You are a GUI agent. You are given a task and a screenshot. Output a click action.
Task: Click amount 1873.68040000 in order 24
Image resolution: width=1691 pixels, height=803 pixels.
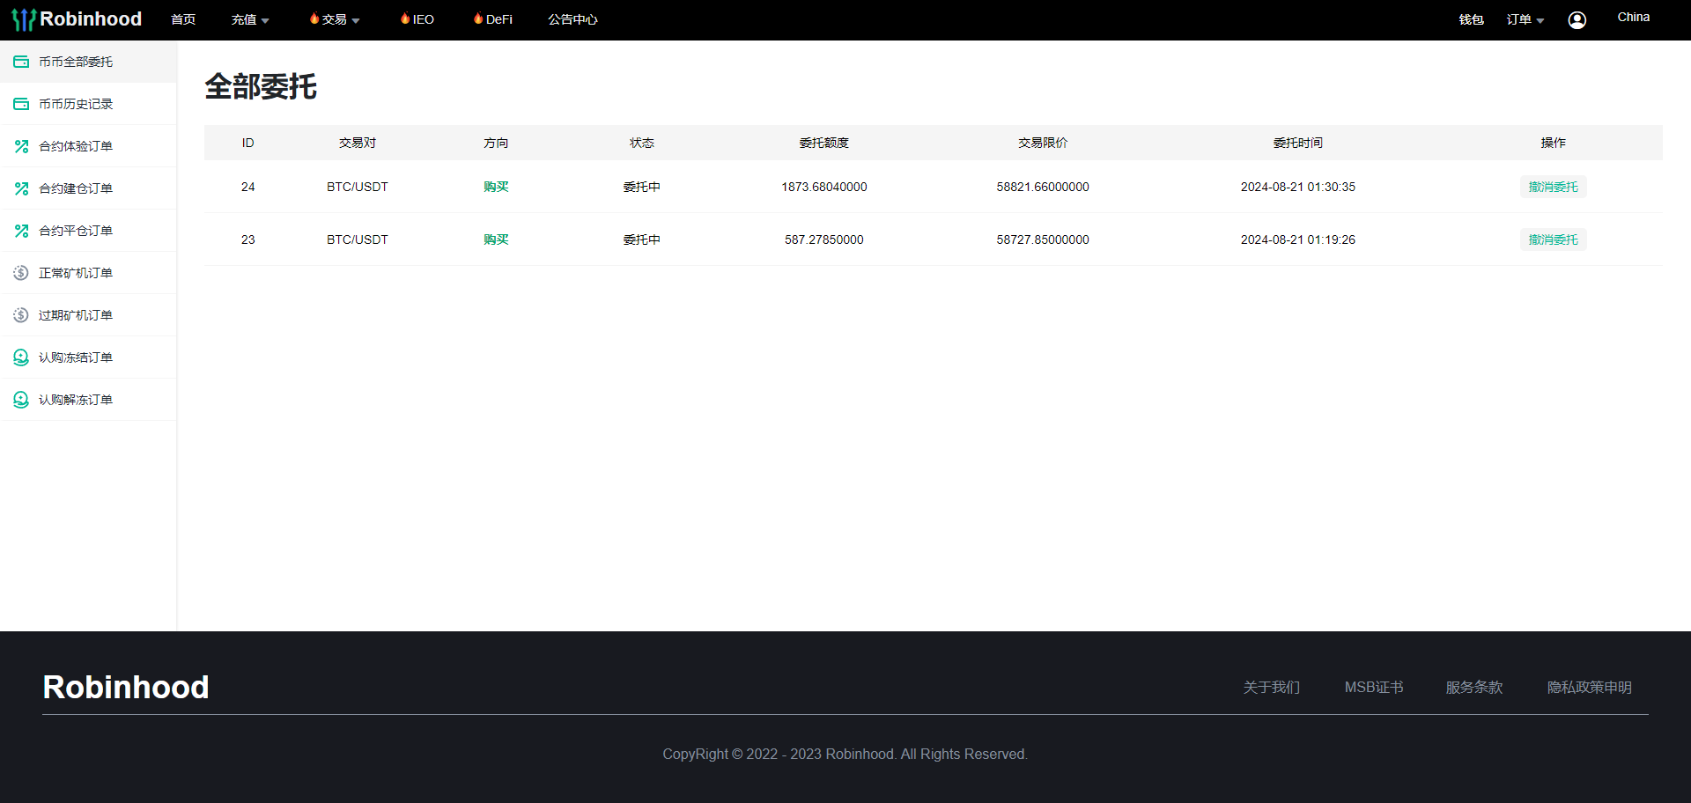[824, 187]
